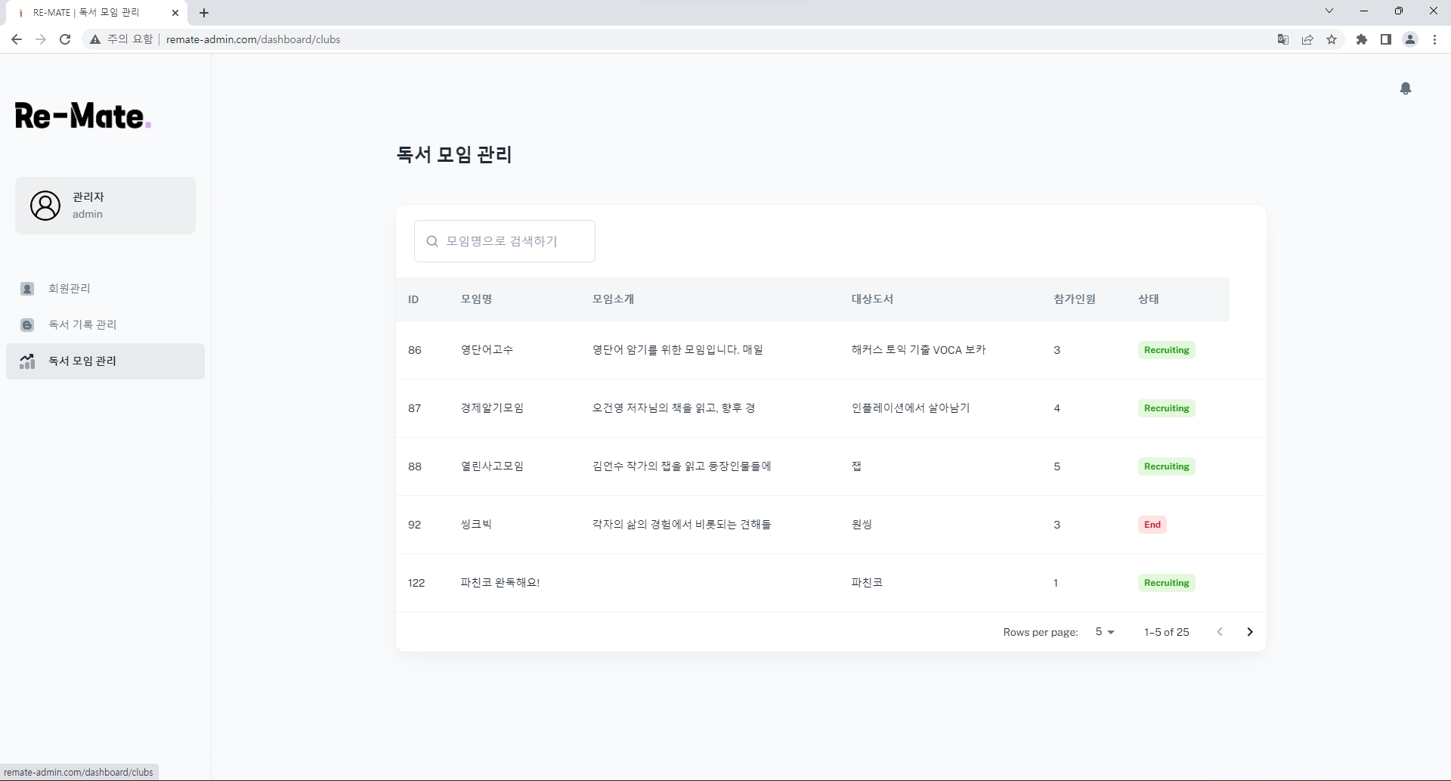The width and height of the screenshot is (1451, 781).
Task: Click the notification bell icon
Action: point(1406,88)
